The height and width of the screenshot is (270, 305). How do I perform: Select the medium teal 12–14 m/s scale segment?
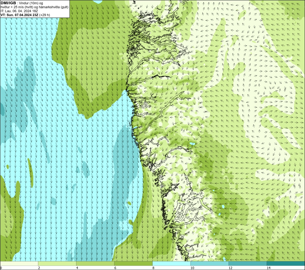[x=248, y=263]
